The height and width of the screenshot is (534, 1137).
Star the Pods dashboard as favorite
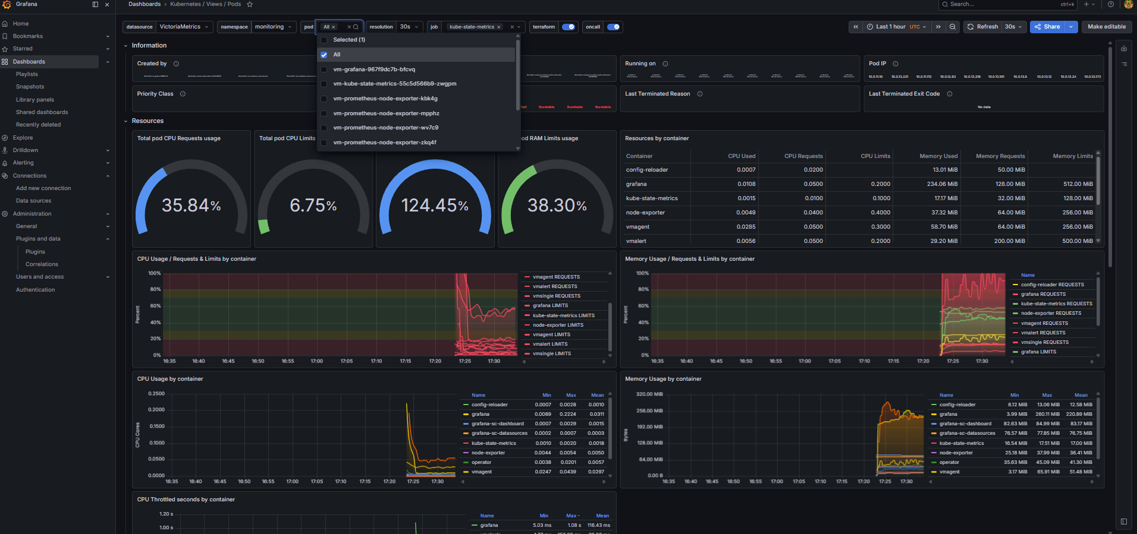[x=250, y=4]
